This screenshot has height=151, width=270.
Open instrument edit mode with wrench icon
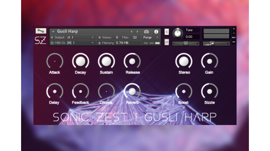pos(41,31)
